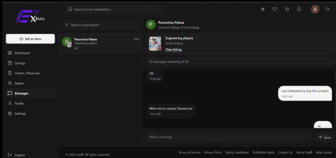
Task: Click the 'Active listing' status text
Action: point(174,43)
